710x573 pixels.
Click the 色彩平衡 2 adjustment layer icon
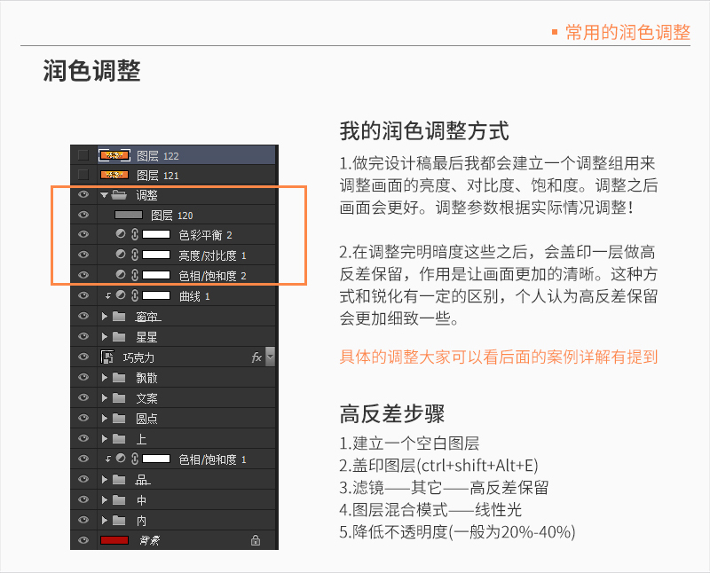121,235
